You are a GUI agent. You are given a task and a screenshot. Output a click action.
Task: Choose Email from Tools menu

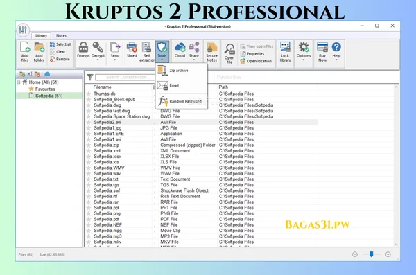click(181, 85)
